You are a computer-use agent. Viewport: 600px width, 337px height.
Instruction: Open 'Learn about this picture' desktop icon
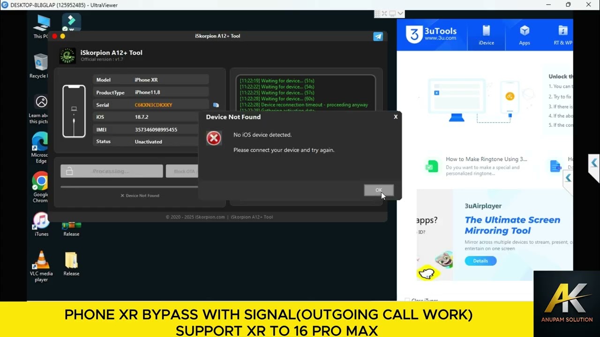pos(40,110)
